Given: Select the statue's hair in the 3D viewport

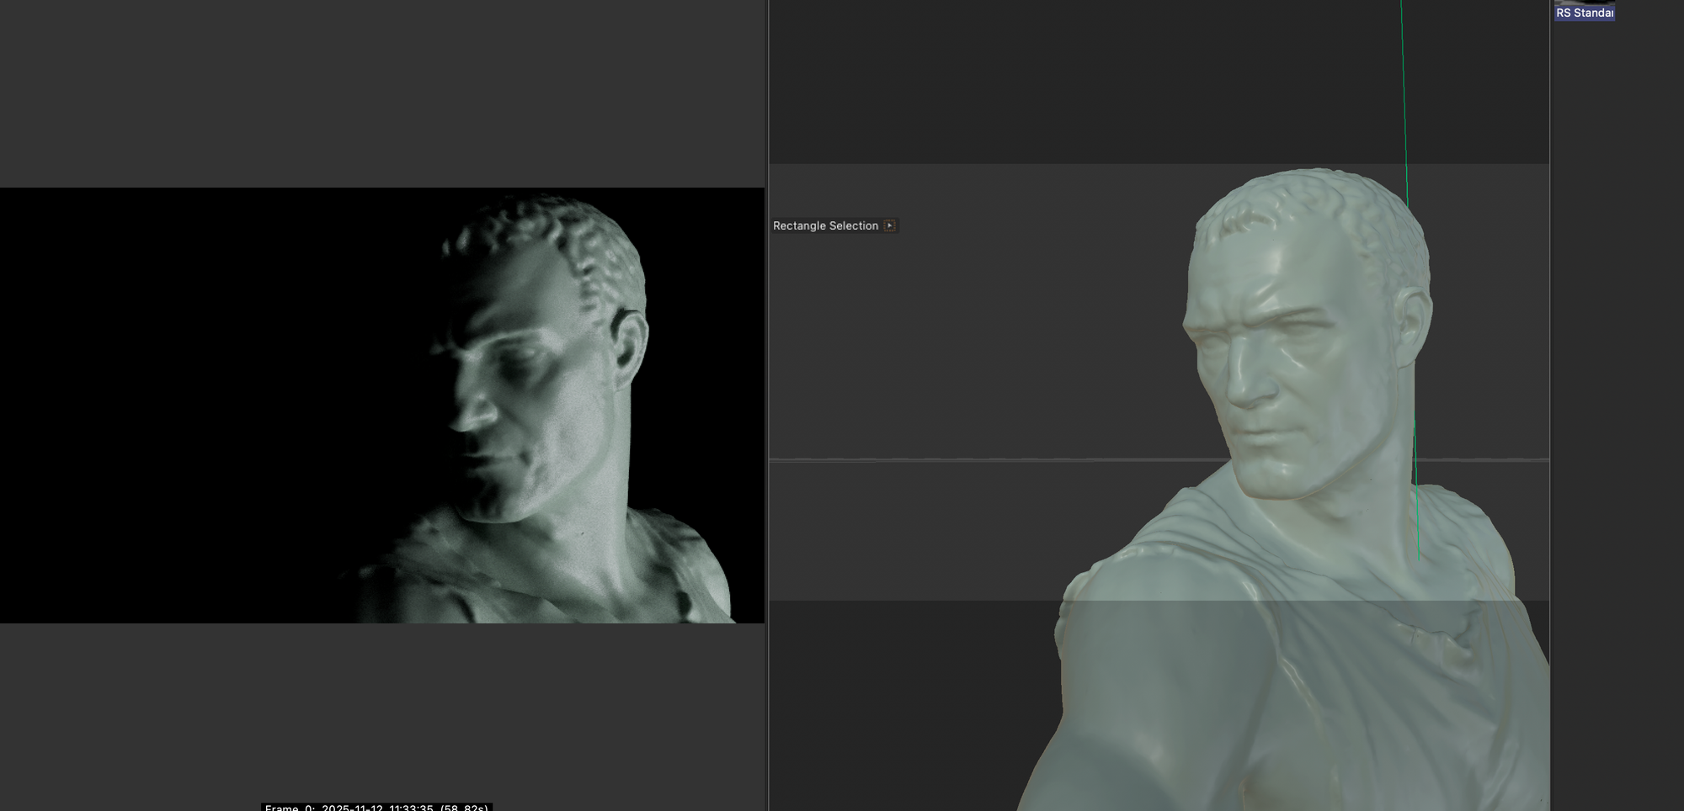Looking at the screenshot, I should click(1314, 210).
